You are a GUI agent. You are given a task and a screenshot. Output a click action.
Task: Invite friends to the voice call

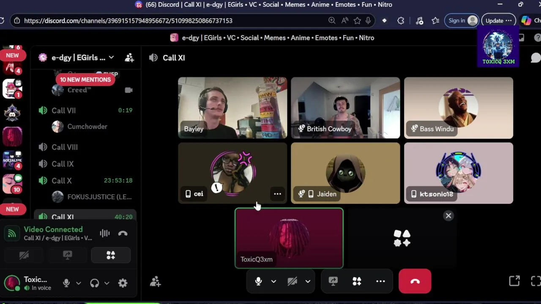tap(155, 282)
